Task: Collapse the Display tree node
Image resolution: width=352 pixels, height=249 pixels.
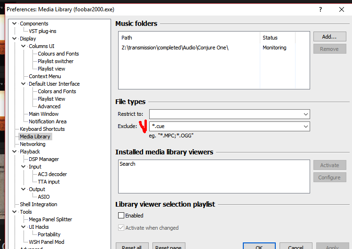Action: pos(15,39)
